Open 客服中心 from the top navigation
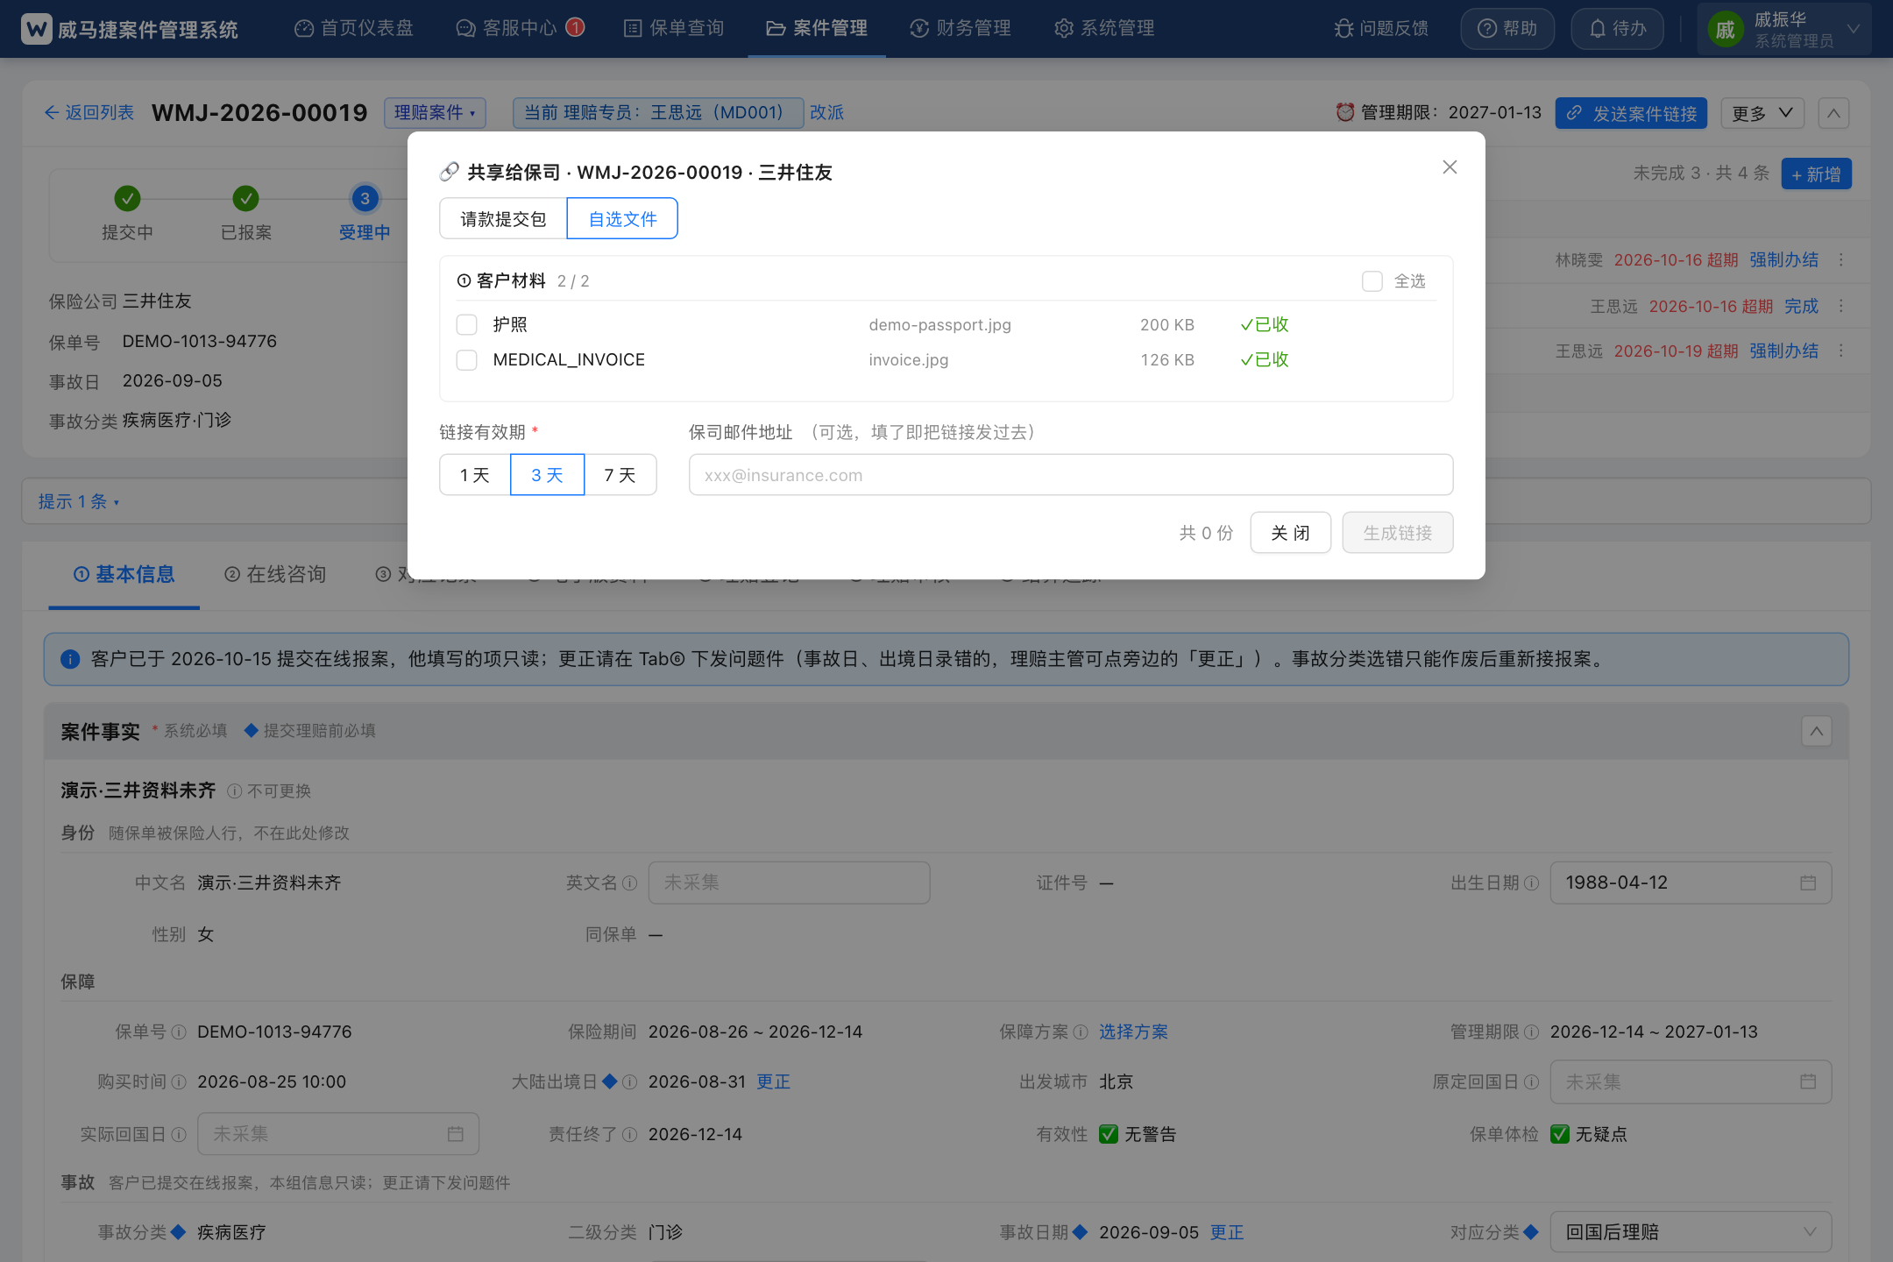Image resolution: width=1893 pixels, height=1262 pixels. (520, 28)
